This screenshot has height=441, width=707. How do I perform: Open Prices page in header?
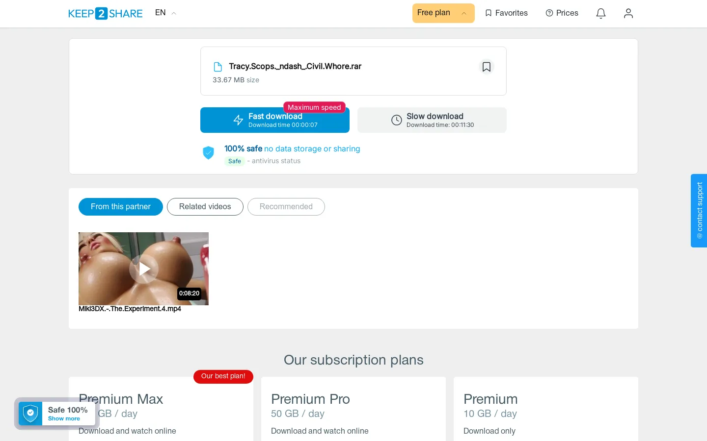point(562,13)
